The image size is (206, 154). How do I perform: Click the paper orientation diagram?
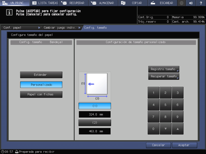click(x=95, y=87)
